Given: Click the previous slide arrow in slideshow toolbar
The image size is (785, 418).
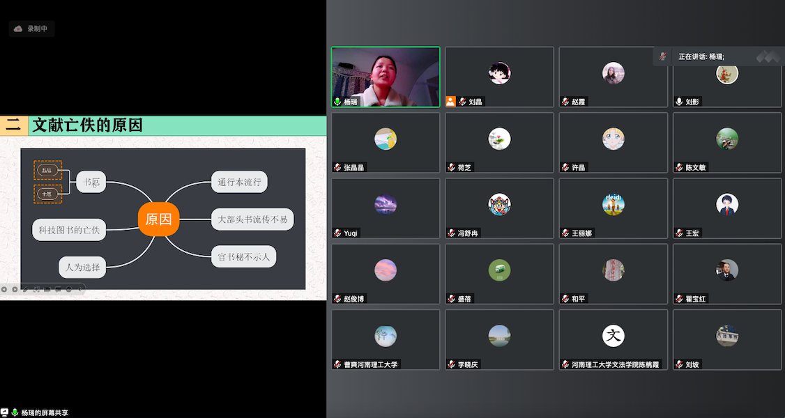Looking at the screenshot, I should pos(4,289).
